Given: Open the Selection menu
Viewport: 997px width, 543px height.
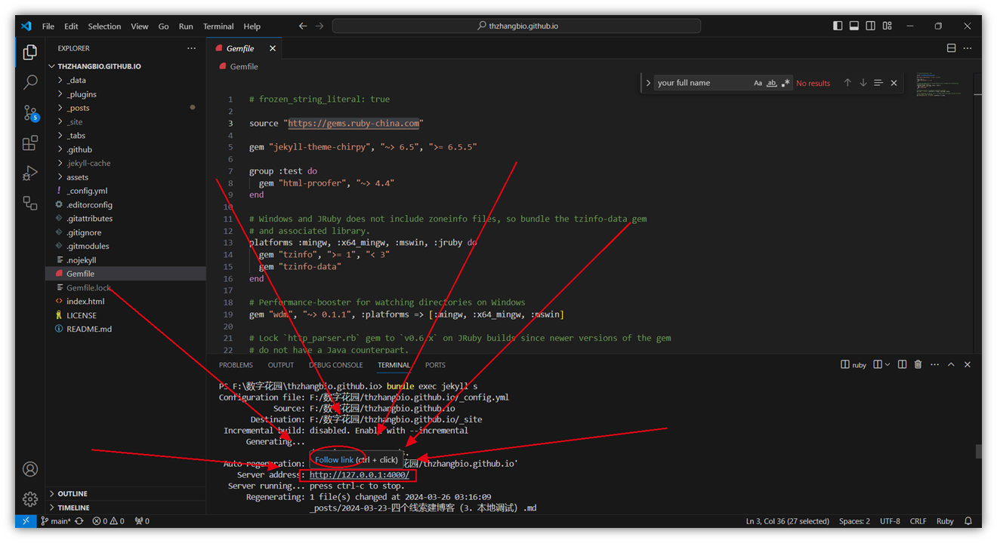Looking at the screenshot, I should click(x=104, y=26).
